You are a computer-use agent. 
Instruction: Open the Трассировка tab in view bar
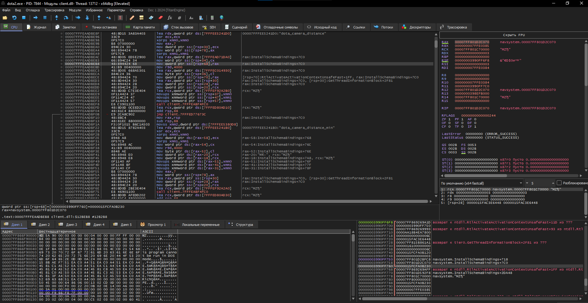coord(454,27)
